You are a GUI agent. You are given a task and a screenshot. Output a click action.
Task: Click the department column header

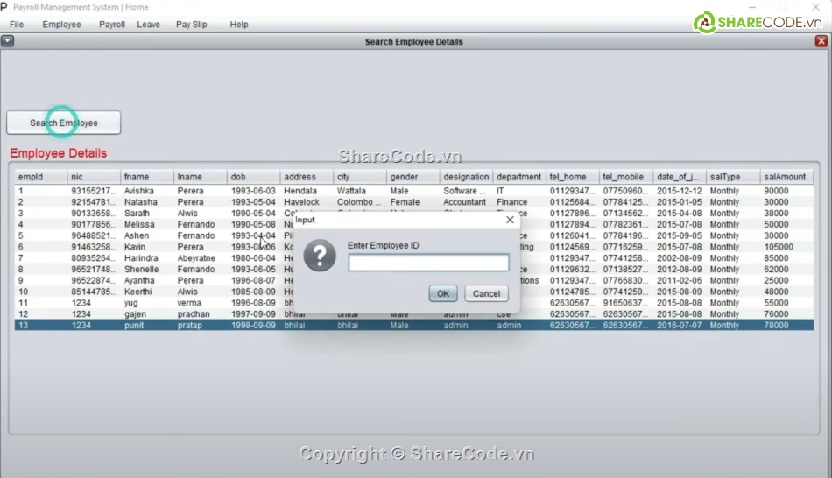pos(518,177)
